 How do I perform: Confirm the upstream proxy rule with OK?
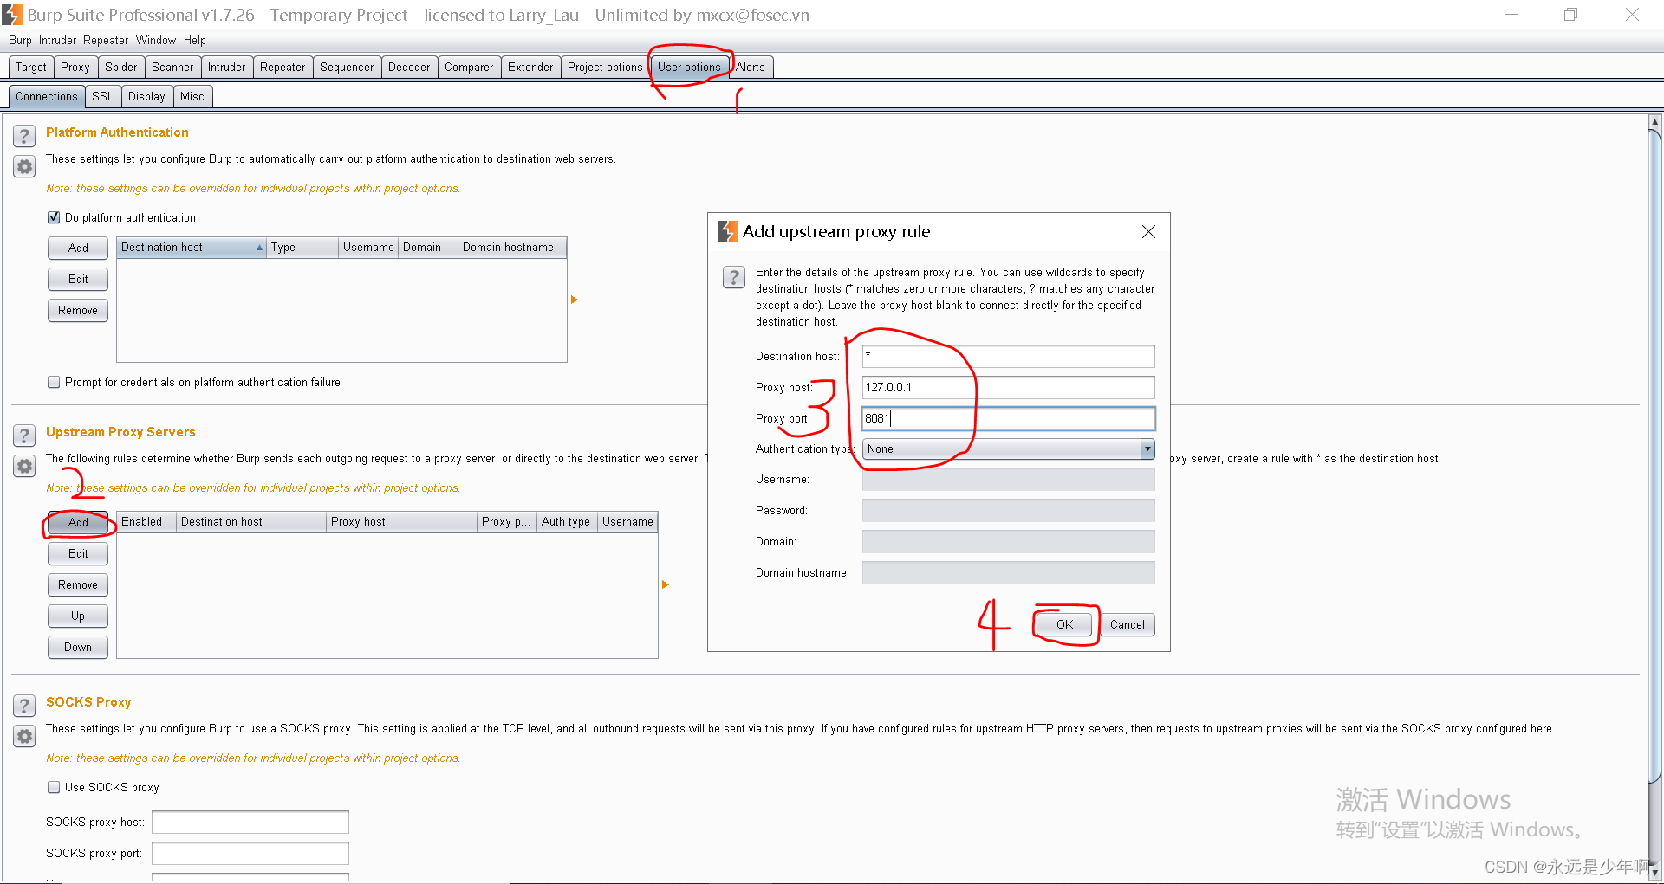coord(1064,624)
